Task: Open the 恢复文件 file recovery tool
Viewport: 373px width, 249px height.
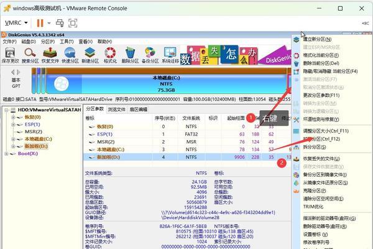Action: [50, 55]
